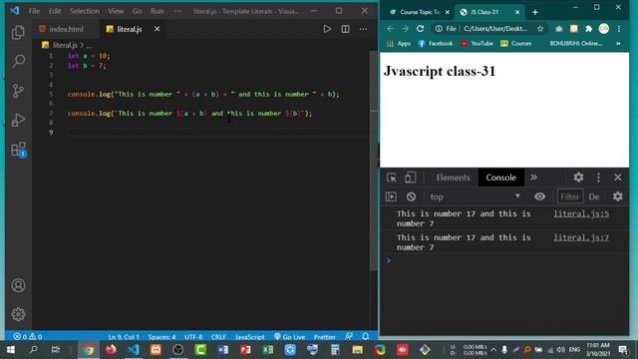Open the Courses bookmarks folder

(516, 43)
